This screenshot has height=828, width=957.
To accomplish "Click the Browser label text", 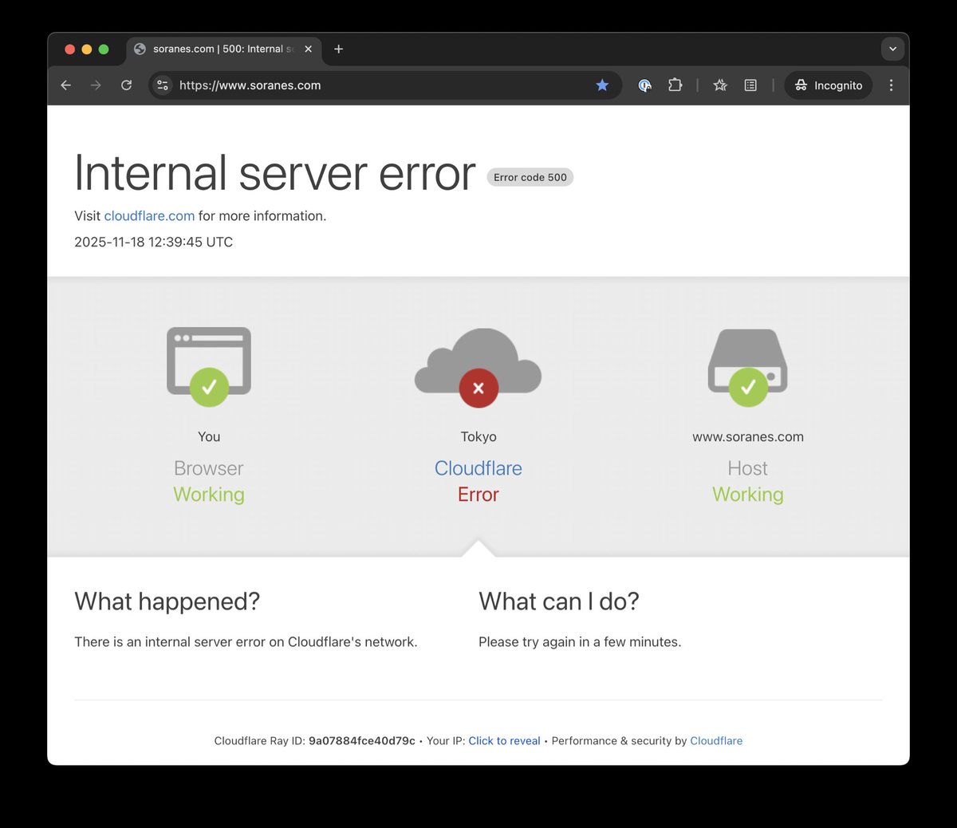I will [x=209, y=468].
